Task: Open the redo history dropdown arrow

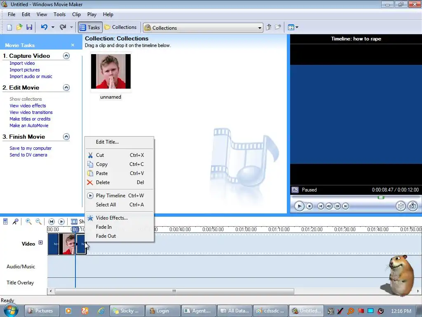Action: click(71, 27)
